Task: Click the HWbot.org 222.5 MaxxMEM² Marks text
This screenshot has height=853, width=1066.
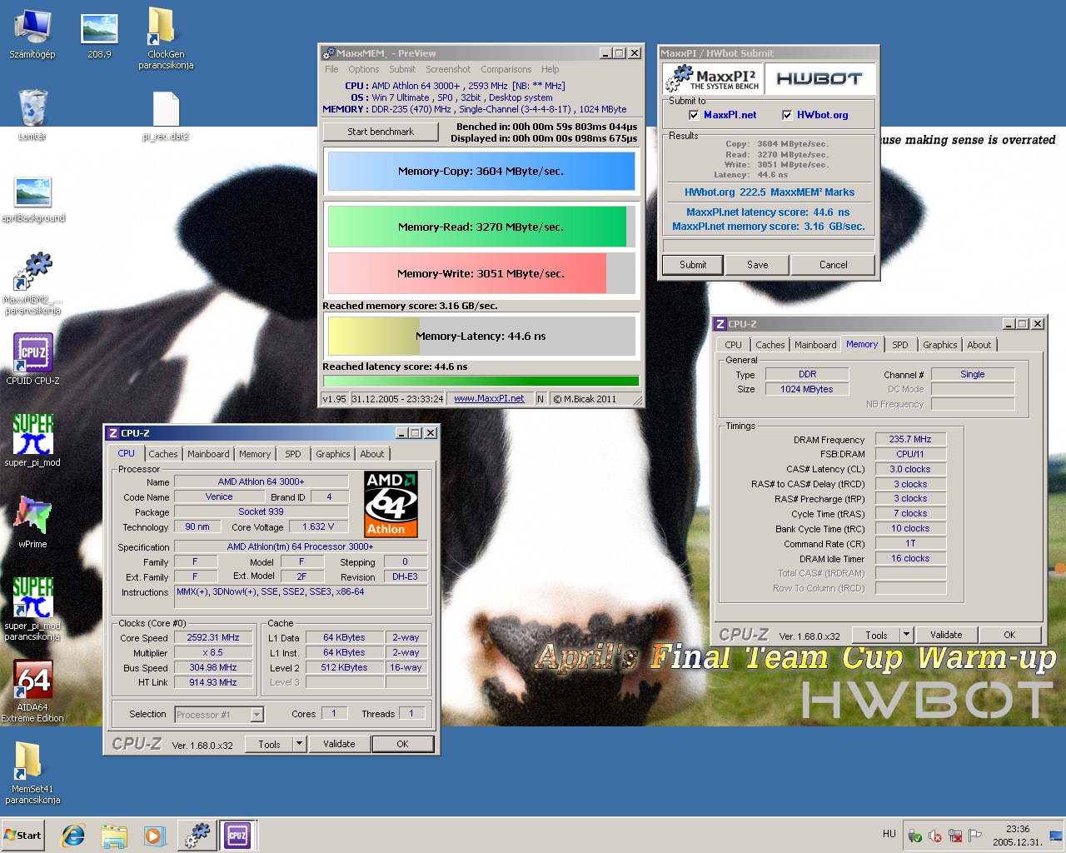Action: click(x=770, y=192)
